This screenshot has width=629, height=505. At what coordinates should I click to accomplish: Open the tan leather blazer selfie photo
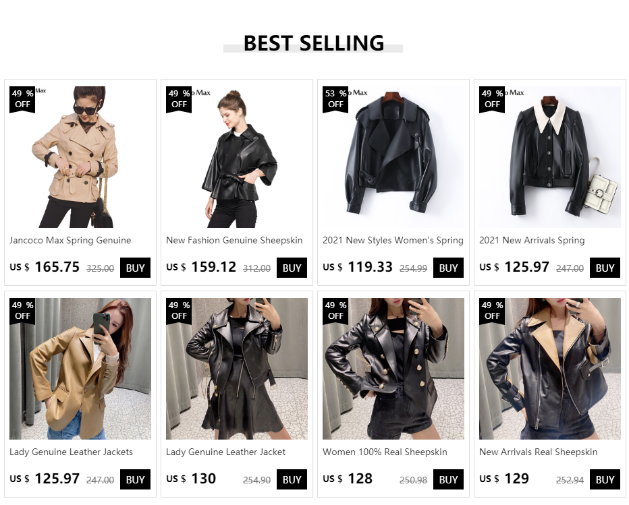tap(80, 369)
